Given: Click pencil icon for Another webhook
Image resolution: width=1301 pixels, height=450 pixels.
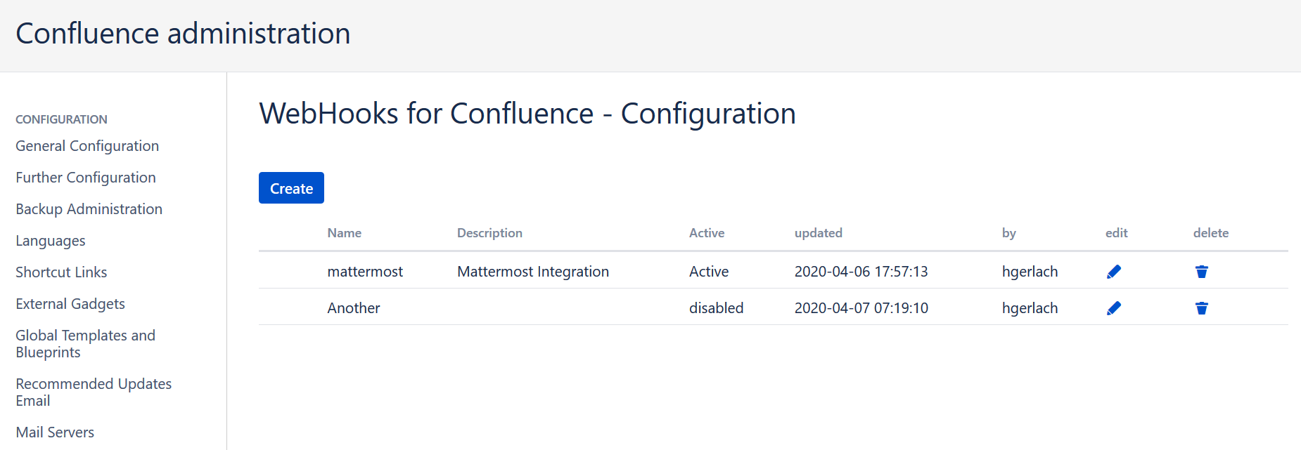Looking at the screenshot, I should pyautogui.click(x=1114, y=308).
